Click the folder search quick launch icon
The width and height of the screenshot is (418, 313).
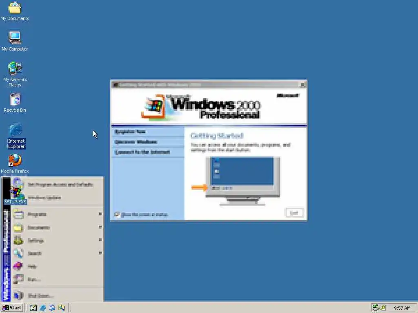62,308
